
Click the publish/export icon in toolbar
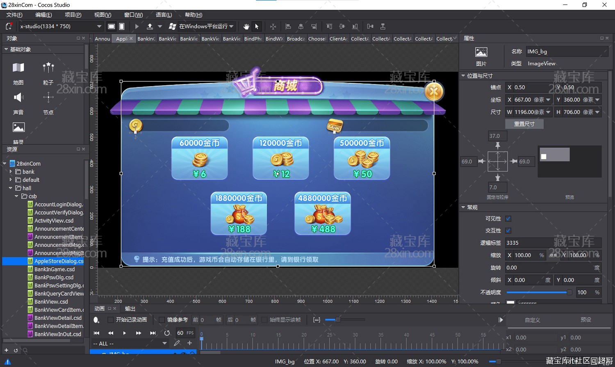coord(150,27)
